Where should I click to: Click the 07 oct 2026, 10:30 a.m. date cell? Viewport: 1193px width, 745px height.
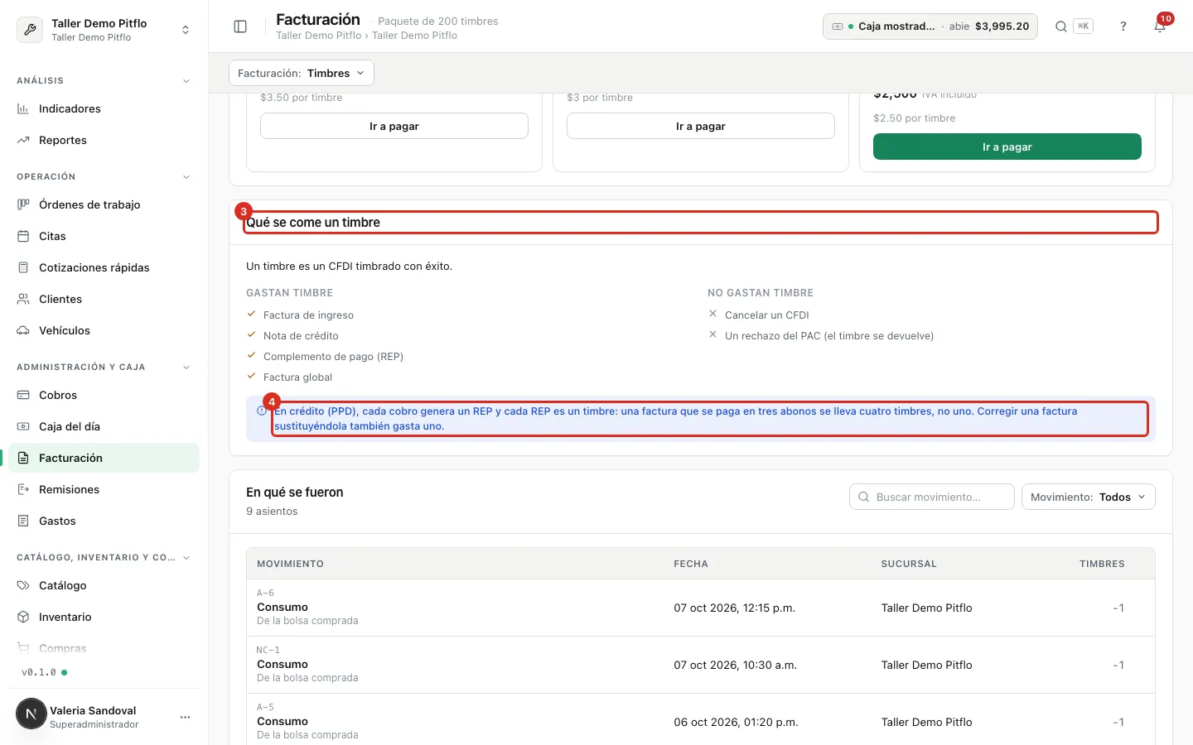pos(736,665)
